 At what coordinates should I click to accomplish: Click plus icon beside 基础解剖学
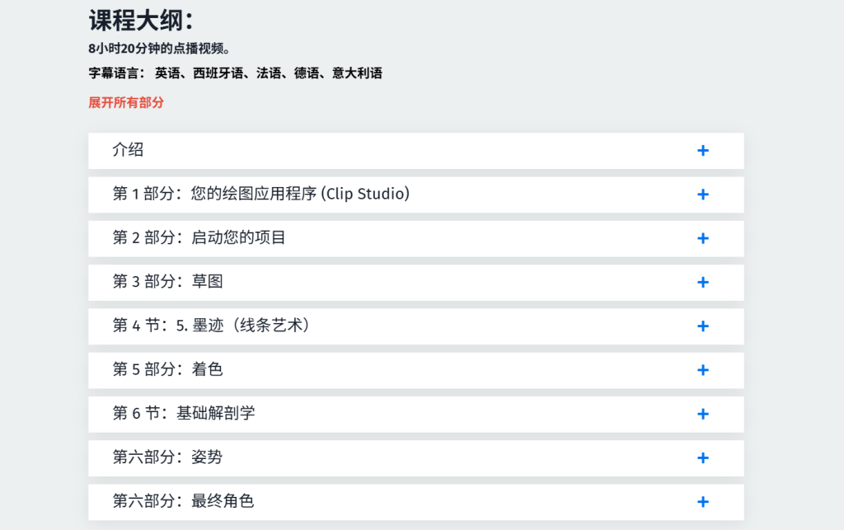point(702,414)
